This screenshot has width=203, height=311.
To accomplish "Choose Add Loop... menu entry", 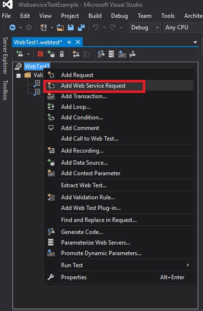I will pyautogui.click(x=118, y=107).
